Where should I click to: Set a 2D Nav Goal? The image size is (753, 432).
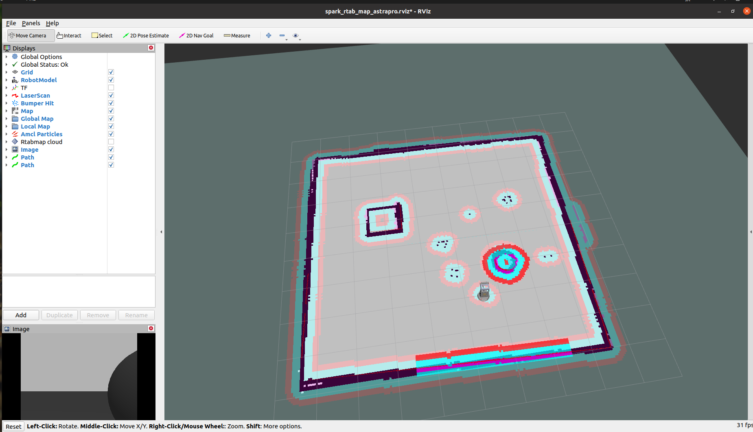click(196, 35)
